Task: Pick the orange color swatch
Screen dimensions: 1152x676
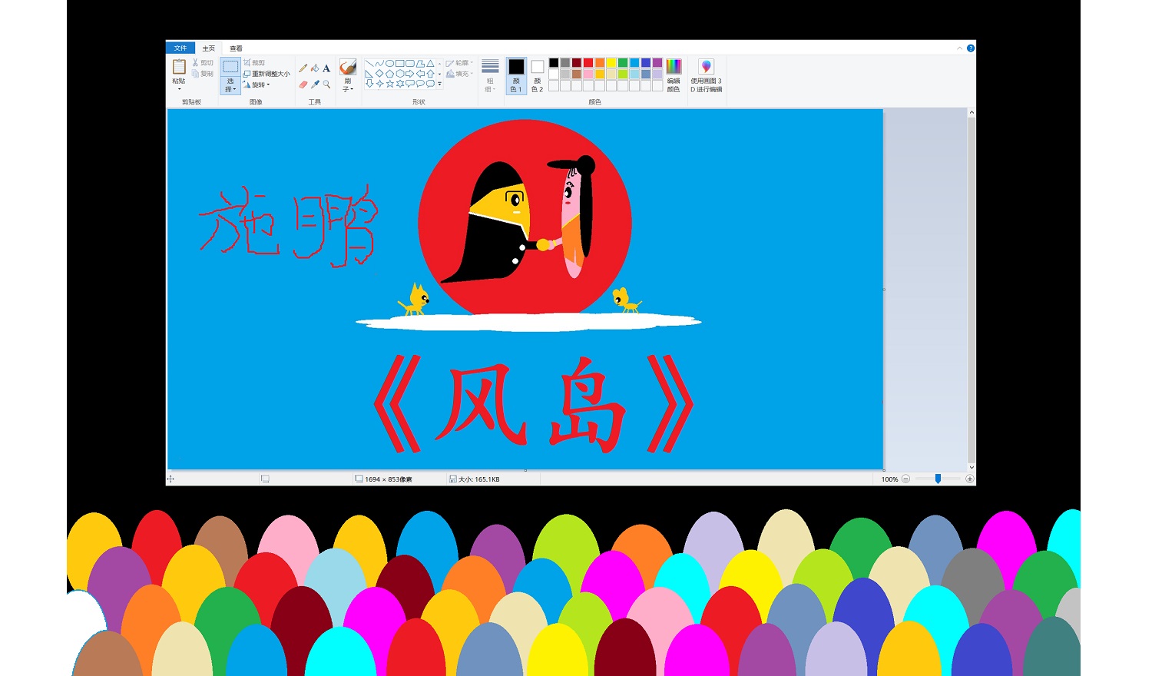Action: tap(600, 63)
